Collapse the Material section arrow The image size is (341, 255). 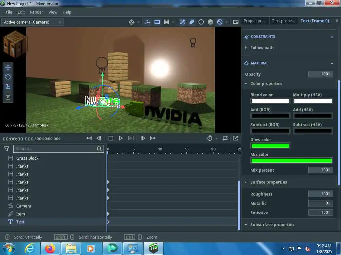click(x=332, y=63)
